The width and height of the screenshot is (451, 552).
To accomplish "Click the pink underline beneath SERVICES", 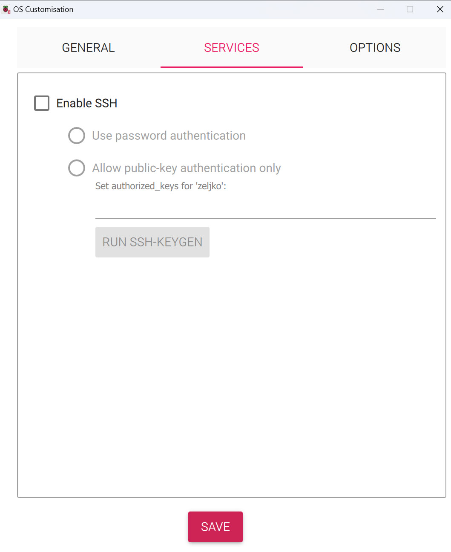I will click(x=232, y=67).
